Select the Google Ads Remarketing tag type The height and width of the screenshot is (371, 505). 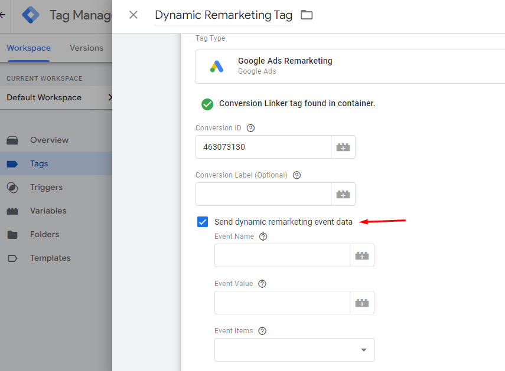(350, 67)
